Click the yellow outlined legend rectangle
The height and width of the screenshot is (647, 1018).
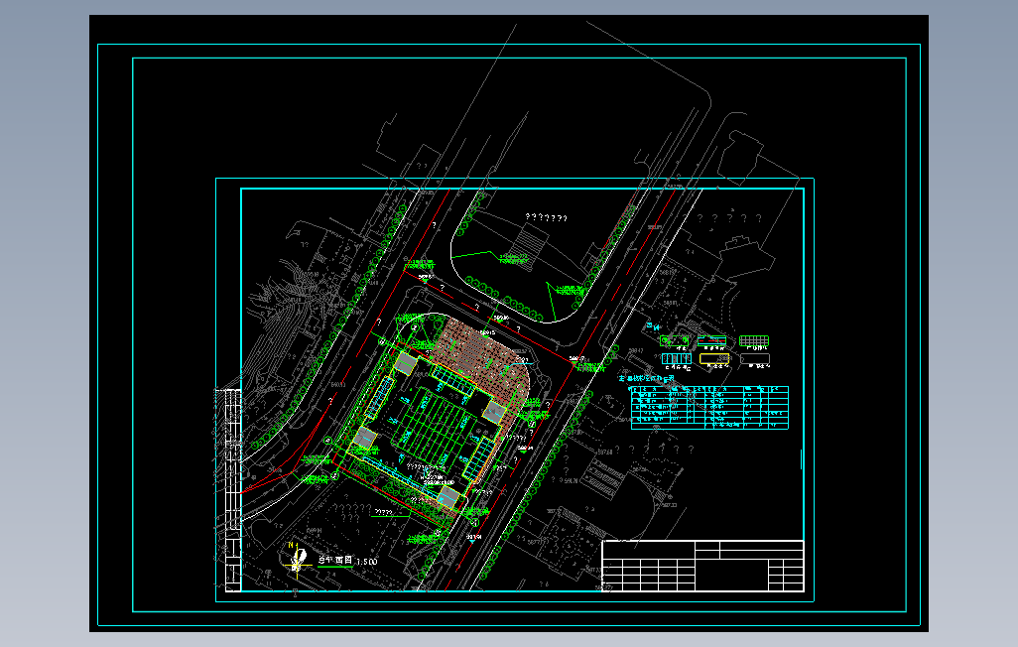pos(714,358)
